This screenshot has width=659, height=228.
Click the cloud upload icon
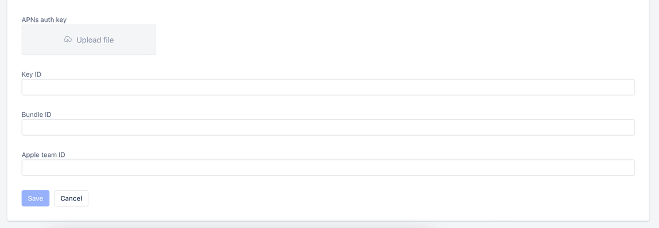coord(68,40)
